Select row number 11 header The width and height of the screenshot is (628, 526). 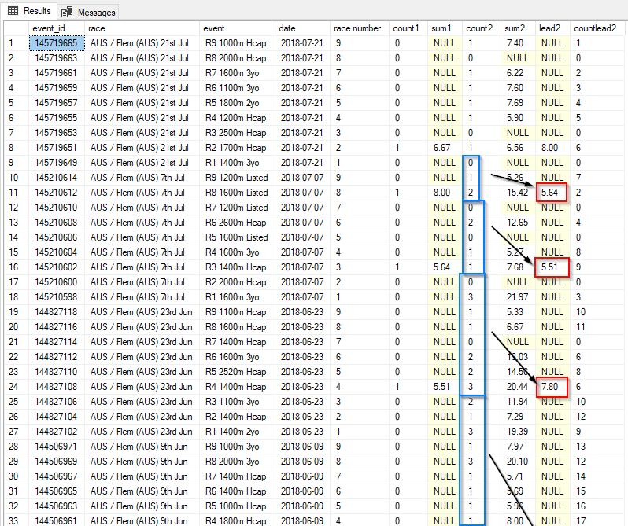pyautogui.click(x=17, y=193)
